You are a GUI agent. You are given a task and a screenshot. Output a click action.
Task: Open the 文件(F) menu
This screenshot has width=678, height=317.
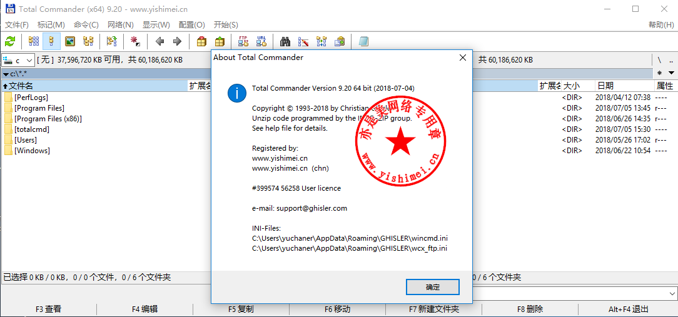tap(17, 24)
